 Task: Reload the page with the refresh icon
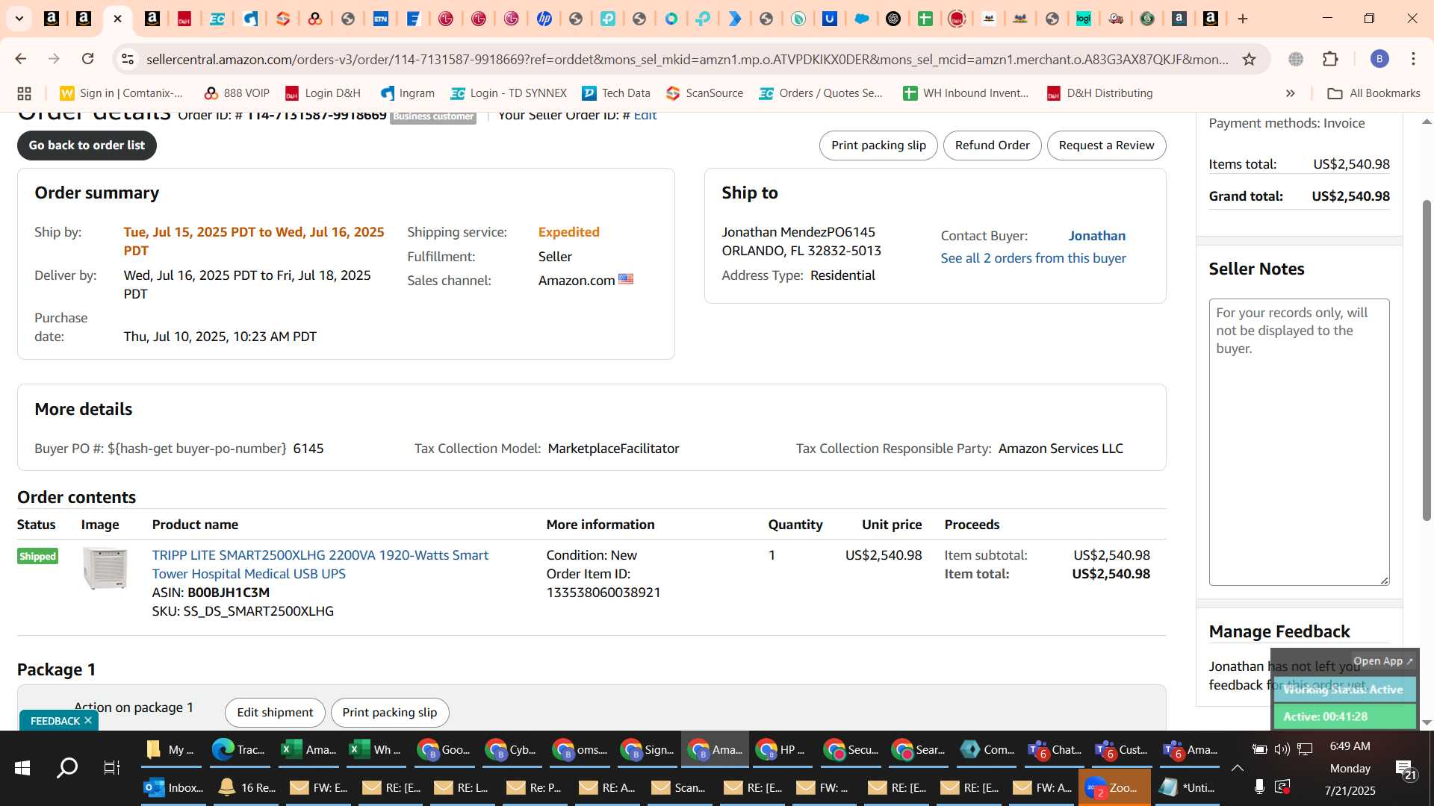[87, 59]
